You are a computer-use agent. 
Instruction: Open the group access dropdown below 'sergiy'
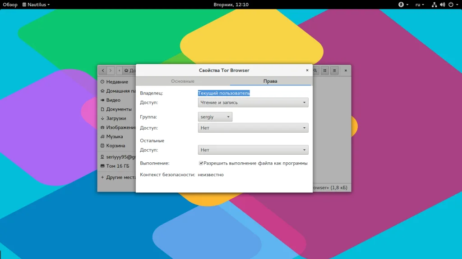253,128
